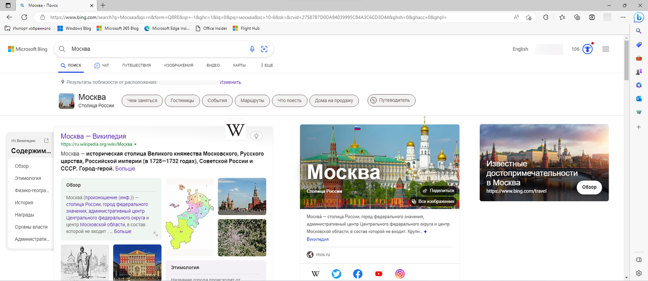
Task: Open Москва — Википедия result title
Action: click(93, 136)
